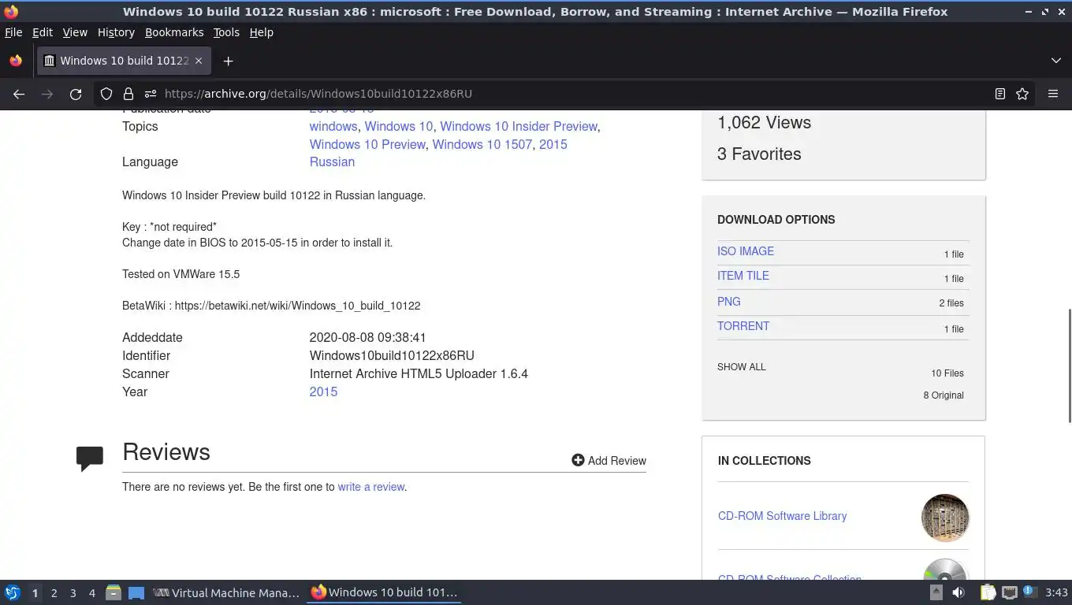Open the Firefox hamburger application menu
Viewport: 1072px width, 605px height.
tap(1053, 94)
